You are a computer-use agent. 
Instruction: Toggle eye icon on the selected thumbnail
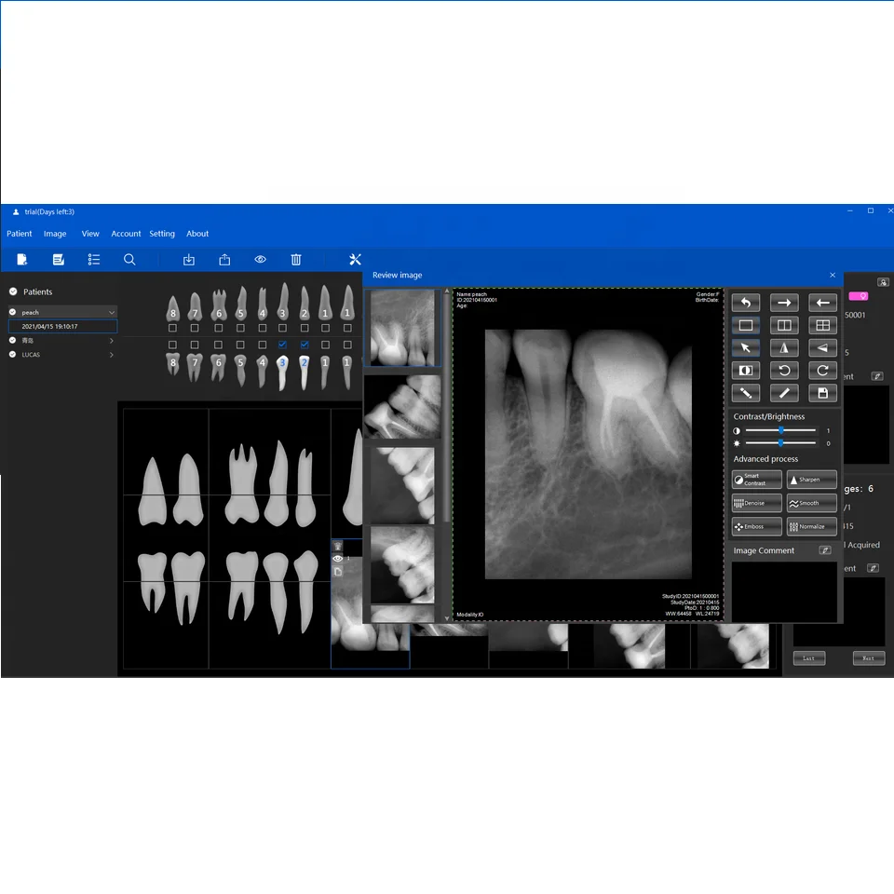pyautogui.click(x=337, y=559)
